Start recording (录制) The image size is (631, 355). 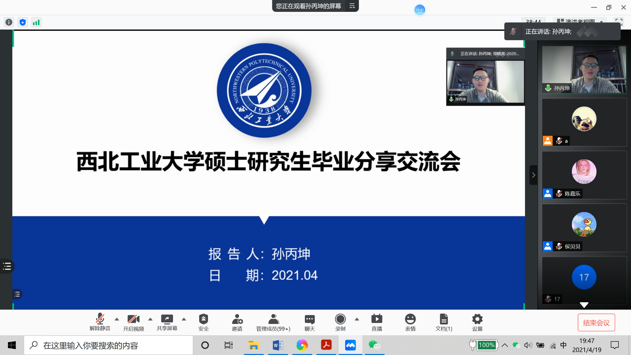[340, 322]
